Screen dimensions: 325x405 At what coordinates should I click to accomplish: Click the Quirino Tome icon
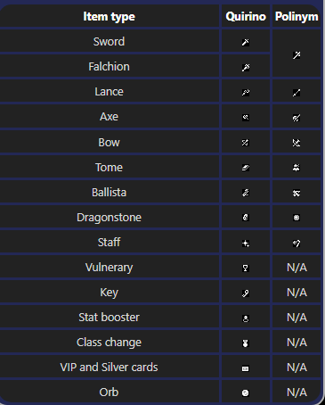[246, 168]
